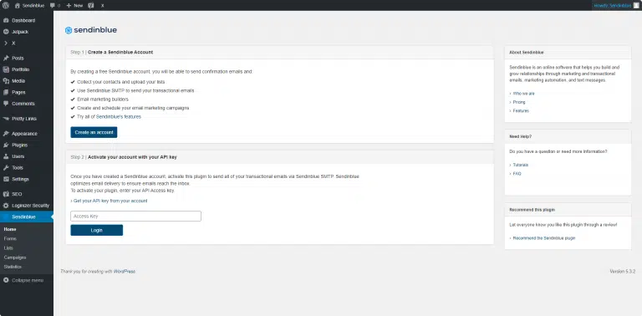Click the Tools wrench icon
This screenshot has height=316, width=642.
(6, 168)
